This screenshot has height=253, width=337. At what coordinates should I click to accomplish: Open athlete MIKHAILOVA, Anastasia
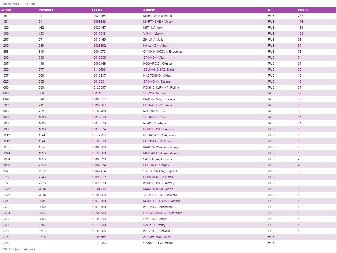click(160, 153)
